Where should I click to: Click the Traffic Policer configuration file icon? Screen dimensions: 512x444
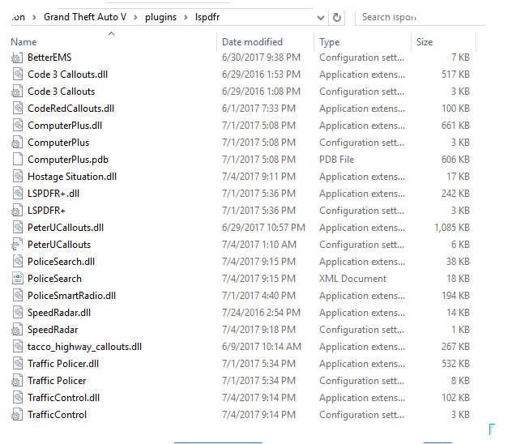pyautogui.click(x=17, y=381)
